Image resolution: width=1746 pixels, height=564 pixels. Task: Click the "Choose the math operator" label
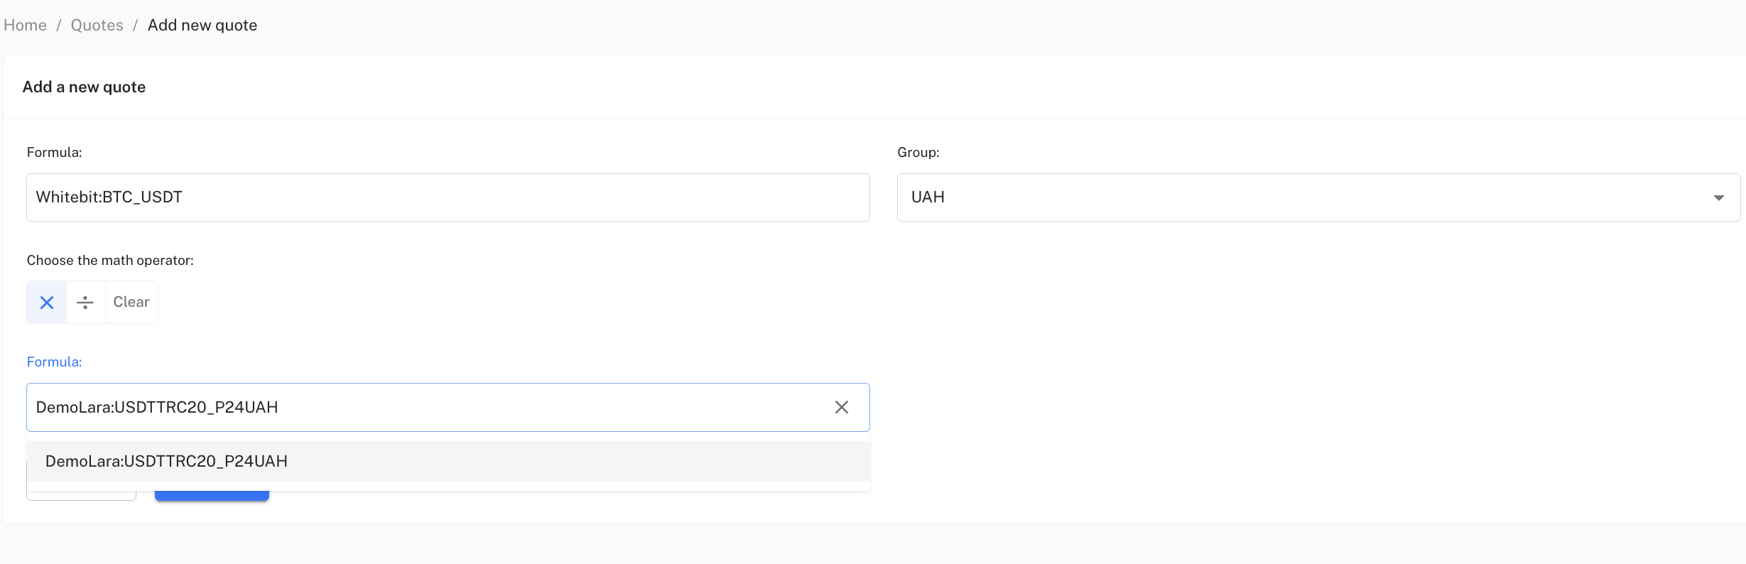[x=110, y=260]
